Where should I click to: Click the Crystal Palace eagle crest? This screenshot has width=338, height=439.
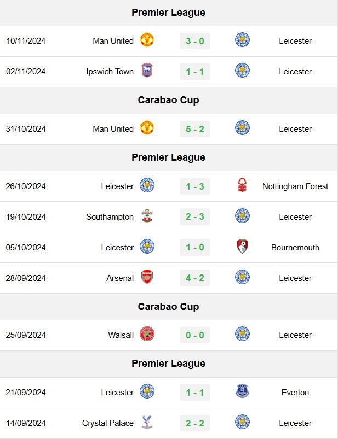click(147, 422)
